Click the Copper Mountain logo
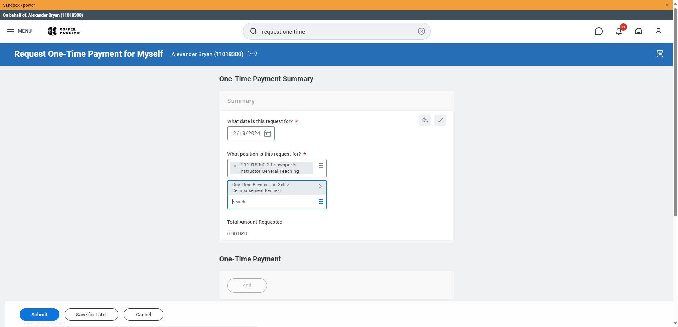Viewport: 678px width, 327px height. (x=64, y=31)
